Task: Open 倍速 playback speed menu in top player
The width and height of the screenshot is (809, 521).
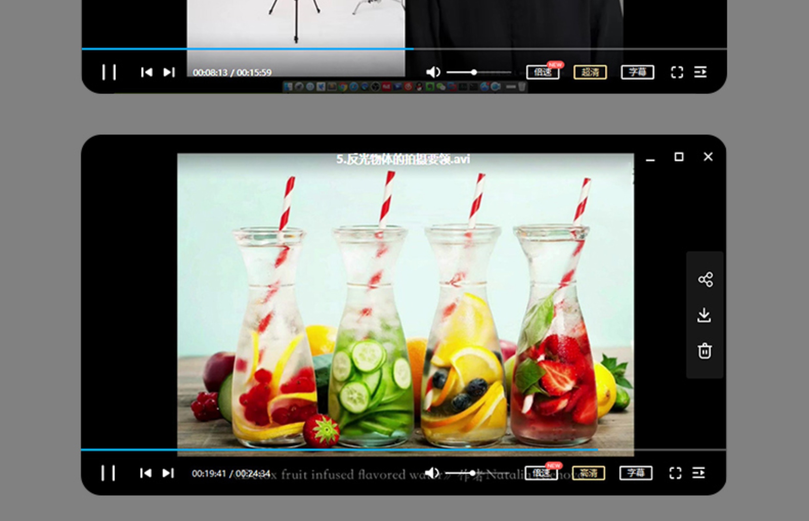Action: click(542, 72)
